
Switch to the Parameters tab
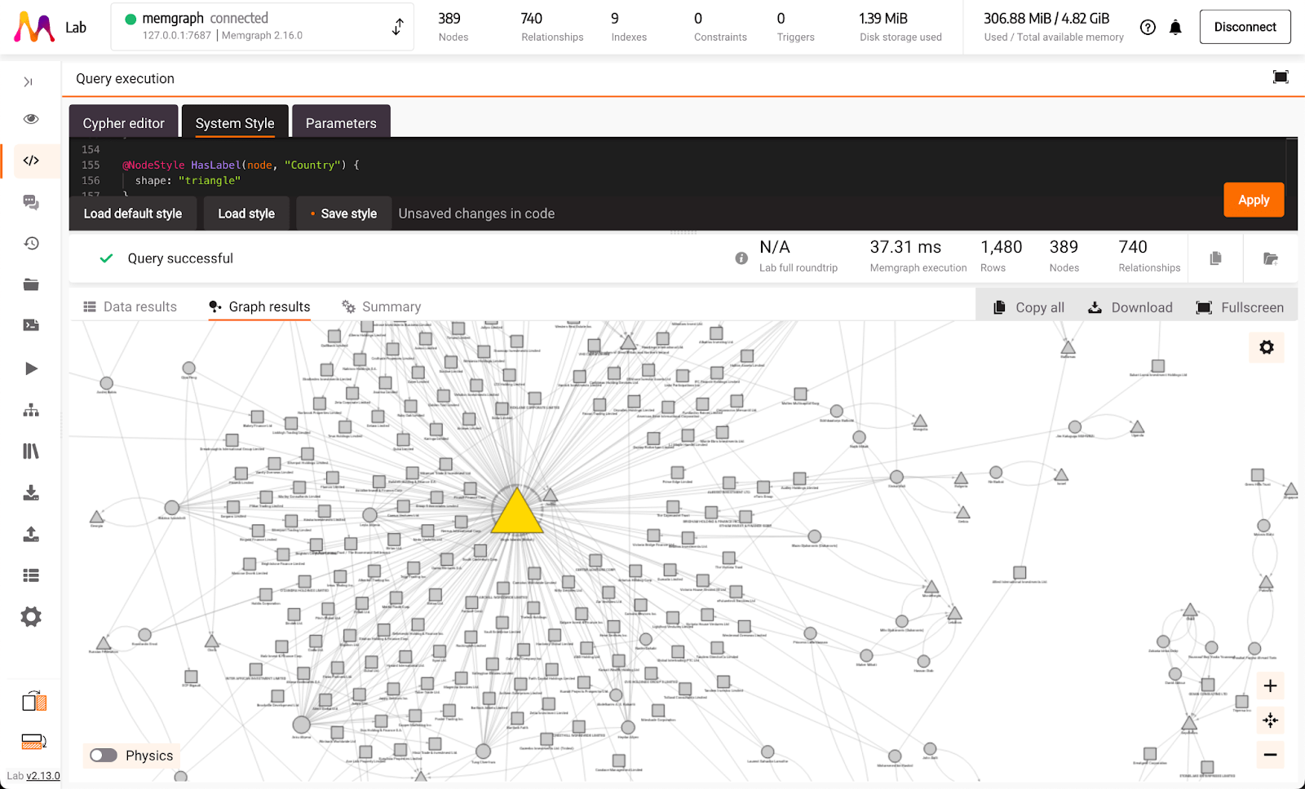(341, 122)
